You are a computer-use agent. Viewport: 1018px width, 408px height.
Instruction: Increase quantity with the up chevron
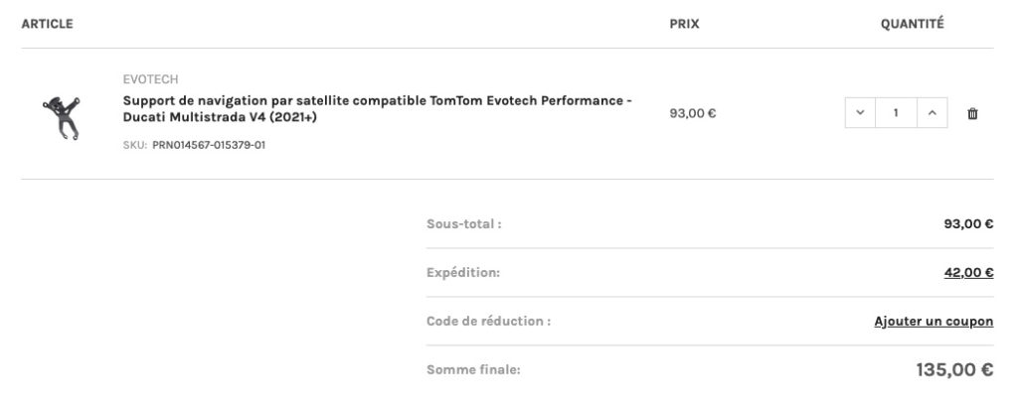tap(933, 113)
